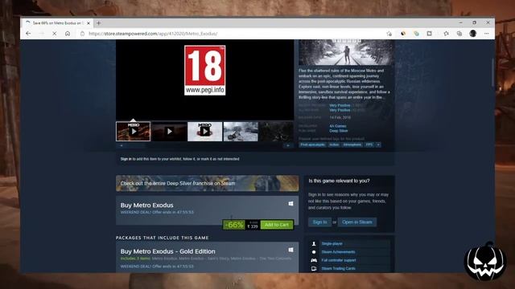Click the square extension icon in toolbar

(429, 34)
